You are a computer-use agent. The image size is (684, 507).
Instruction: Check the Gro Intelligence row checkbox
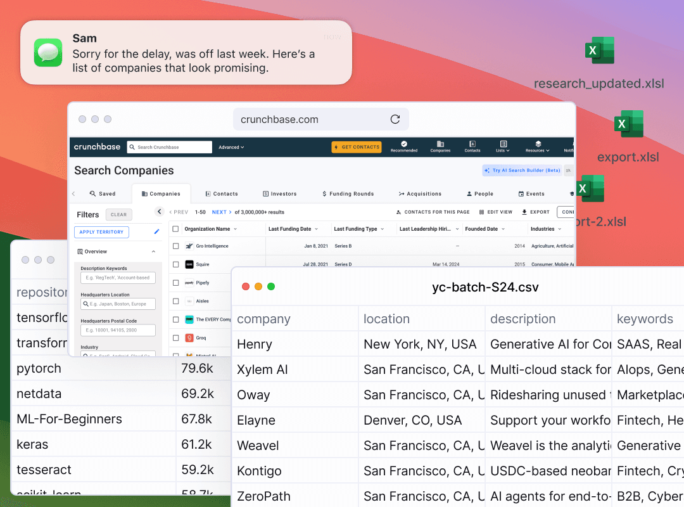[x=176, y=245]
